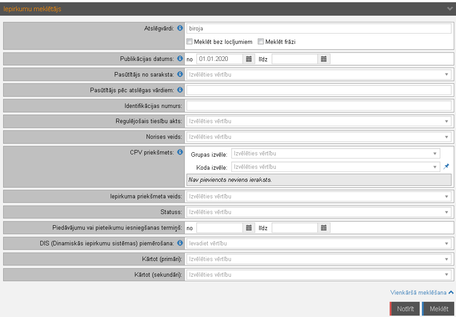Image resolution: width=456 pixels, height=317 pixels.
Task: Click the pin icon next to Koda izvēle
Action: (446, 167)
